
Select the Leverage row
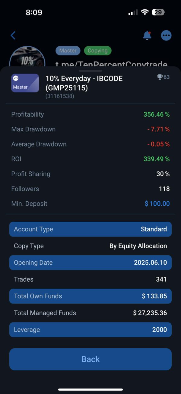[x=91, y=329]
